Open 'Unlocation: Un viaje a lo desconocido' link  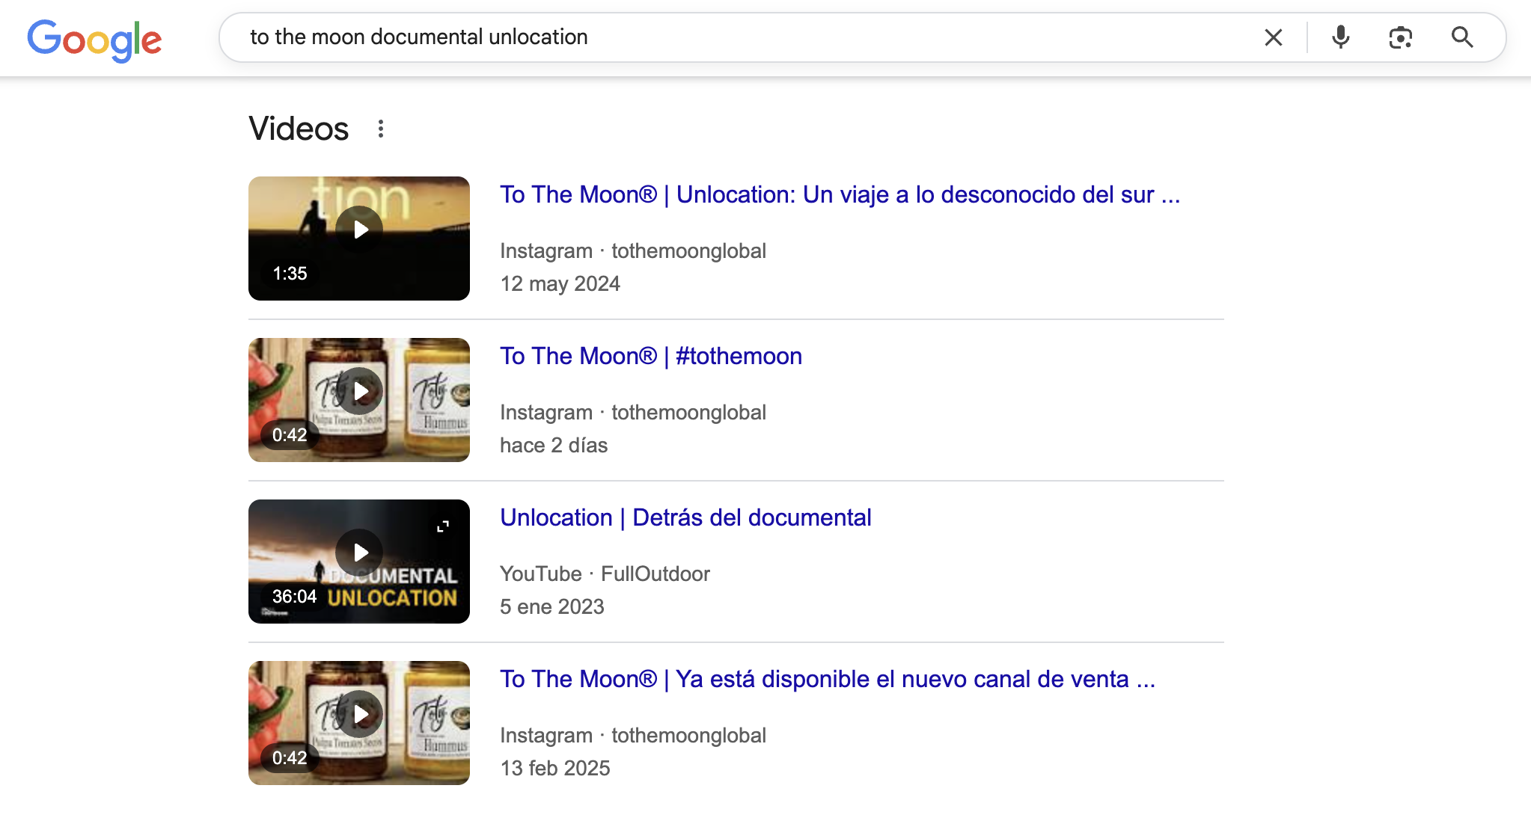pos(840,194)
